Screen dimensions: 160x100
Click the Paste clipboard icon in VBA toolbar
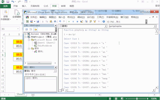pyautogui.click(x=51, y=22)
